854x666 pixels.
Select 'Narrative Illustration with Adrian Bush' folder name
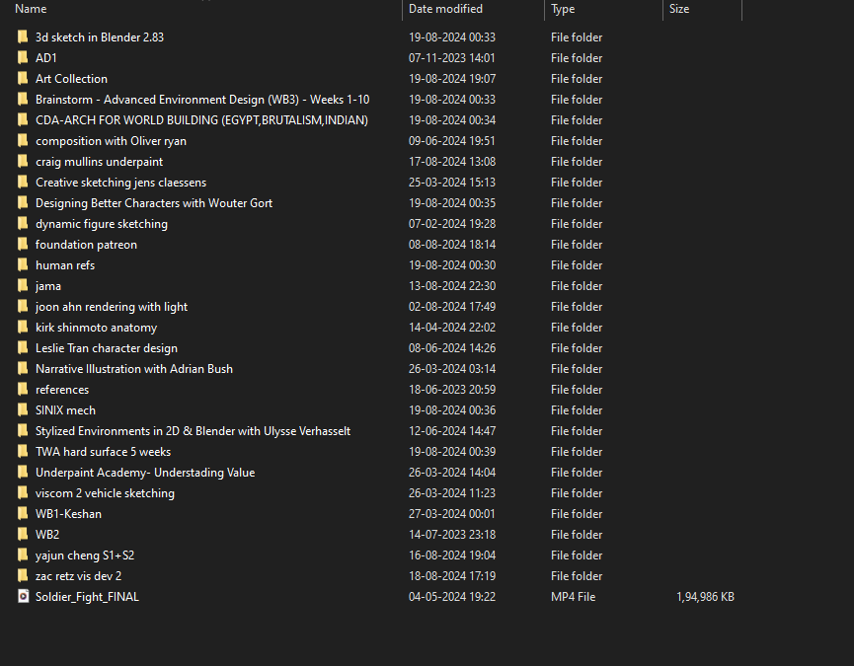134,368
